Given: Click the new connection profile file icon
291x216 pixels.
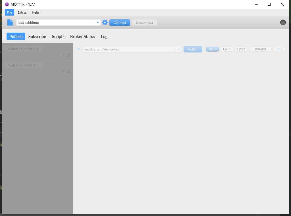Looking at the screenshot, I should coord(10,23).
